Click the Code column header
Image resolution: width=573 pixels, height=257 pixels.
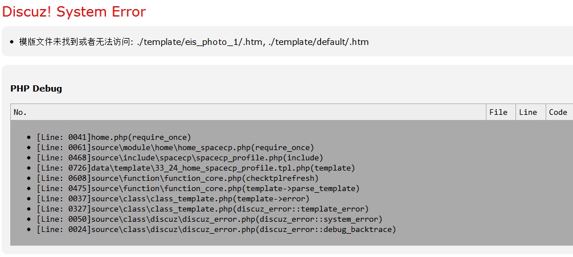(558, 112)
